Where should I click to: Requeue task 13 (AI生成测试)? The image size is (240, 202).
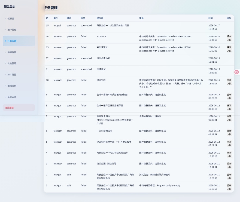(x=229, y=49)
